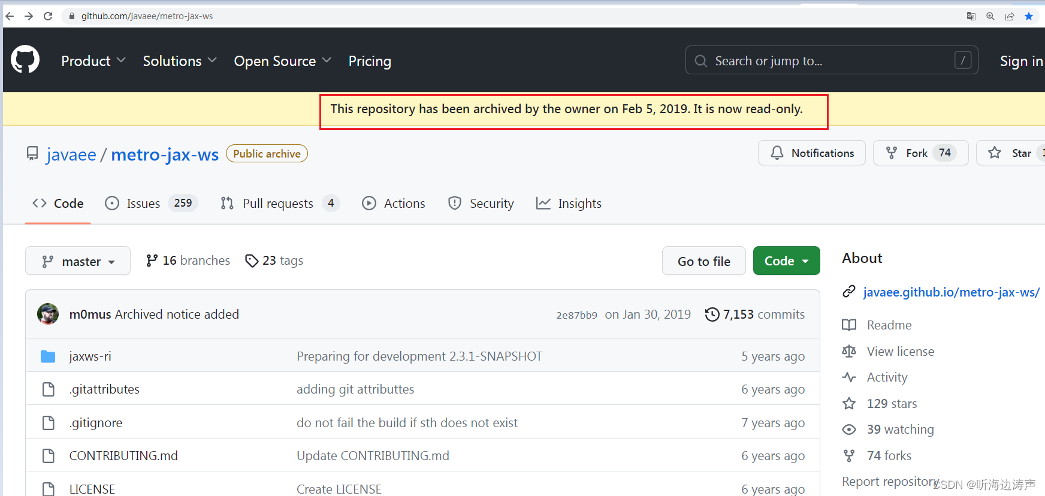Switch to the Pull requests tab
The width and height of the screenshot is (1045, 496).
280,204
